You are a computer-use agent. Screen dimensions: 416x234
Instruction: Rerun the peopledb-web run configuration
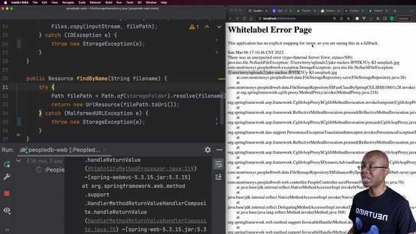(x=7, y=164)
